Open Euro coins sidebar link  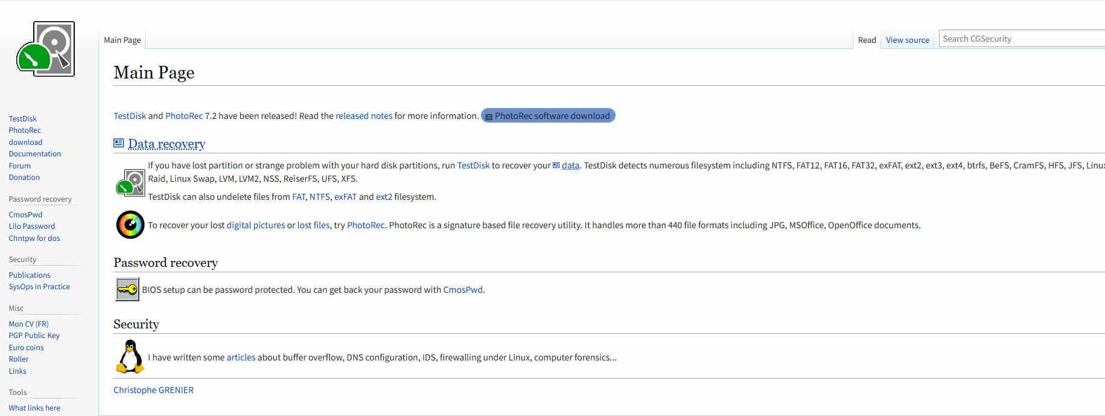point(26,348)
